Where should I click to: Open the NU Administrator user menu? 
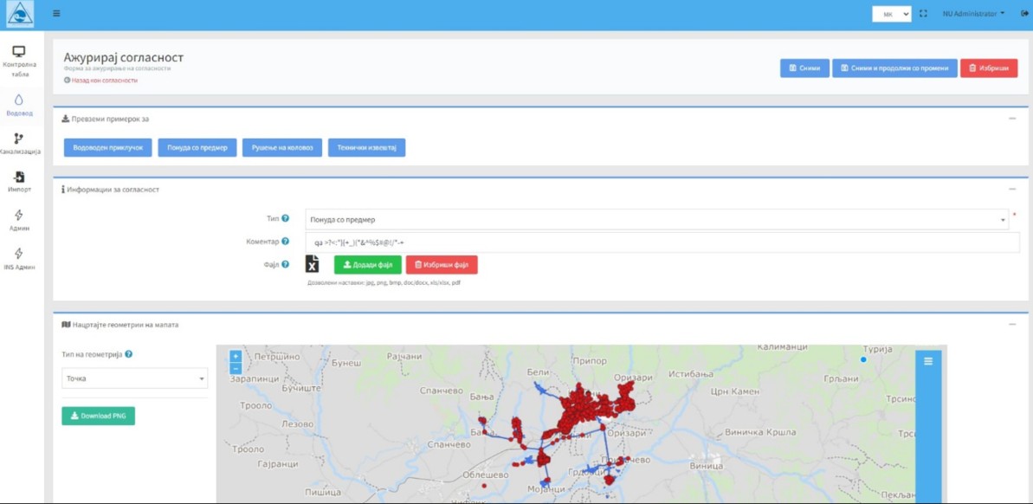(x=973, y=13)
